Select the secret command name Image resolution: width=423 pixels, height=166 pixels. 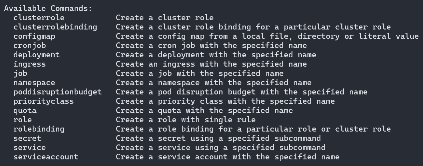[x=27, y=138]
